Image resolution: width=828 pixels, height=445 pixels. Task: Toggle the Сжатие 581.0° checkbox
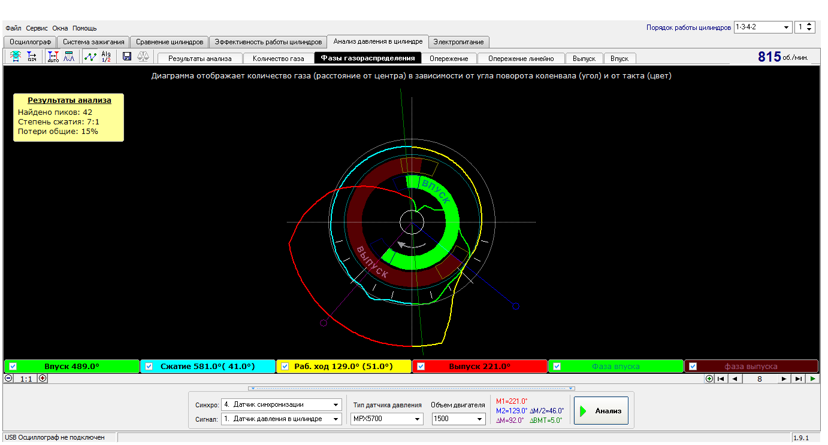149,367
